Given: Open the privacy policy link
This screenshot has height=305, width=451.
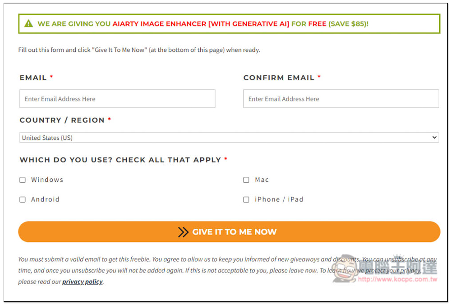Looking at the screenshot, I should (x=83, y=282).
